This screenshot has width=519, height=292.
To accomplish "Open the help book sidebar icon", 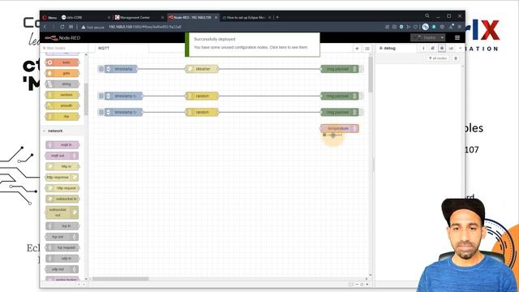I will [432, 49].
